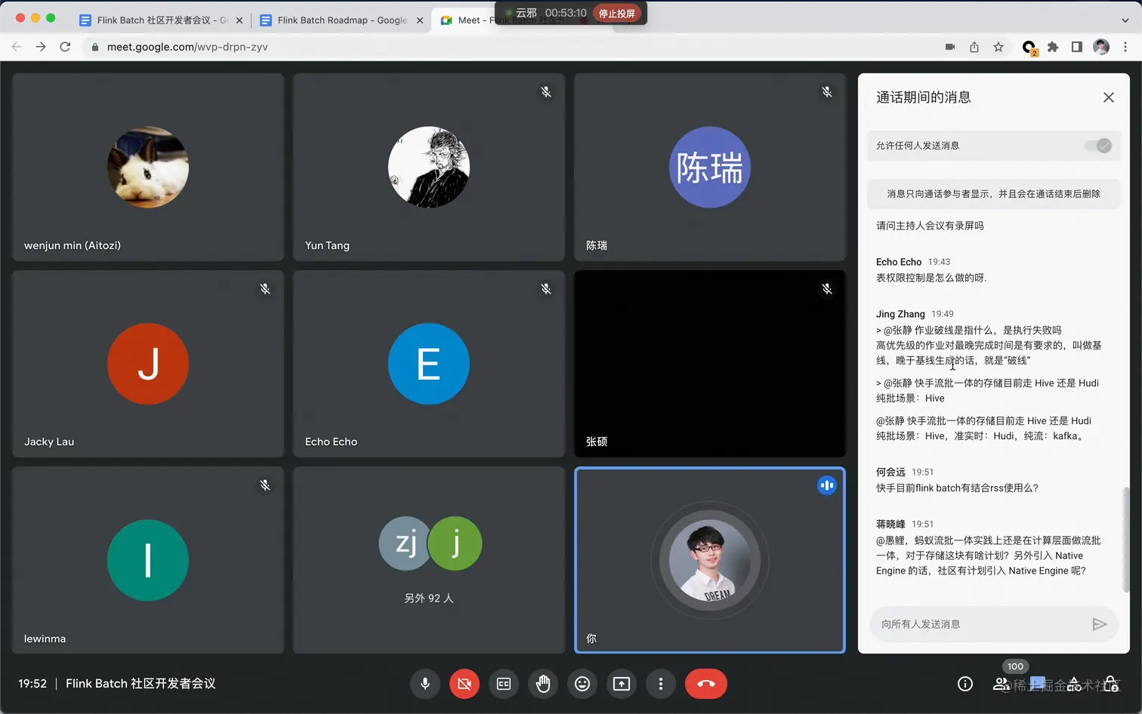Image resolution: width=1142 pixels, height=714 pixels.
Task: Toggle Chrome side panel icon
Action: pyautogui.click(x=1077, y=47)
